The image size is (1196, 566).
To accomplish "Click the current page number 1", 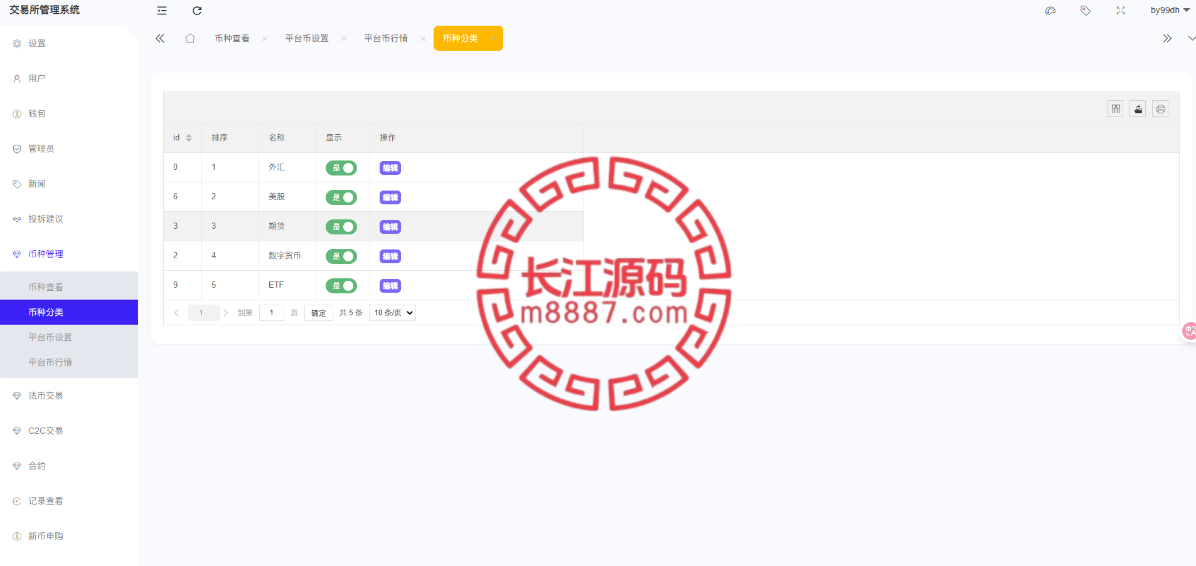I will click(x=201, y=313).
